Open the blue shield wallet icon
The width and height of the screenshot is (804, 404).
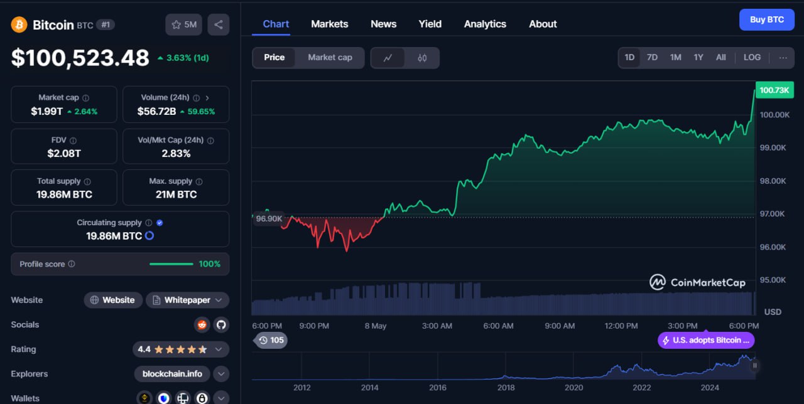tap(164, 398)
